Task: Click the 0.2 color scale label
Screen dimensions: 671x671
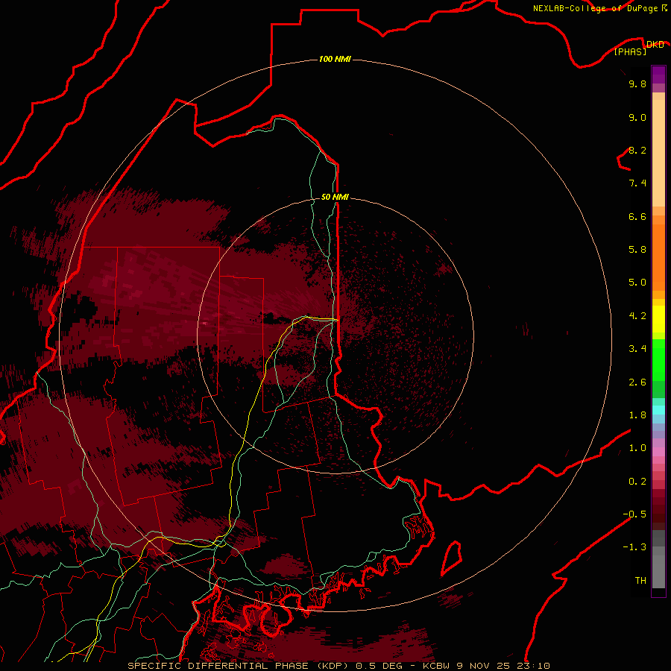Action: (x=637, y=482)
